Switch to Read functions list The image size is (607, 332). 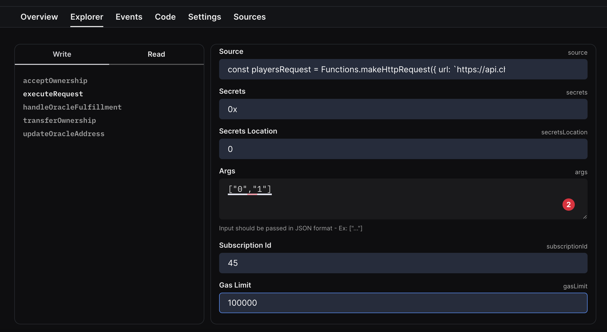pyautogui.click(x=156, y=54)
